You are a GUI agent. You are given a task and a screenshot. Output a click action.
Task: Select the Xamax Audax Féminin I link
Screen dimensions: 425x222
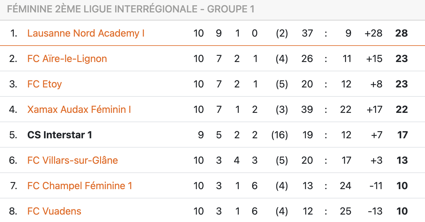tap(79, 109)
